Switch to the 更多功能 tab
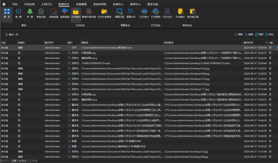The width and height of the screenshot is (278, 163). tap(153, 4)
